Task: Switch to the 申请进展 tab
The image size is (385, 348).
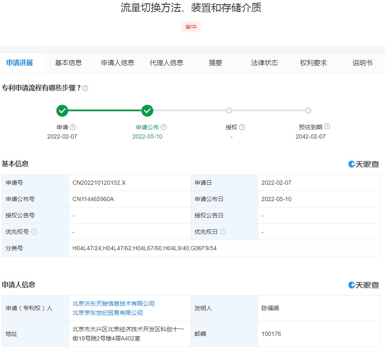Action: (x=20, y=63)
